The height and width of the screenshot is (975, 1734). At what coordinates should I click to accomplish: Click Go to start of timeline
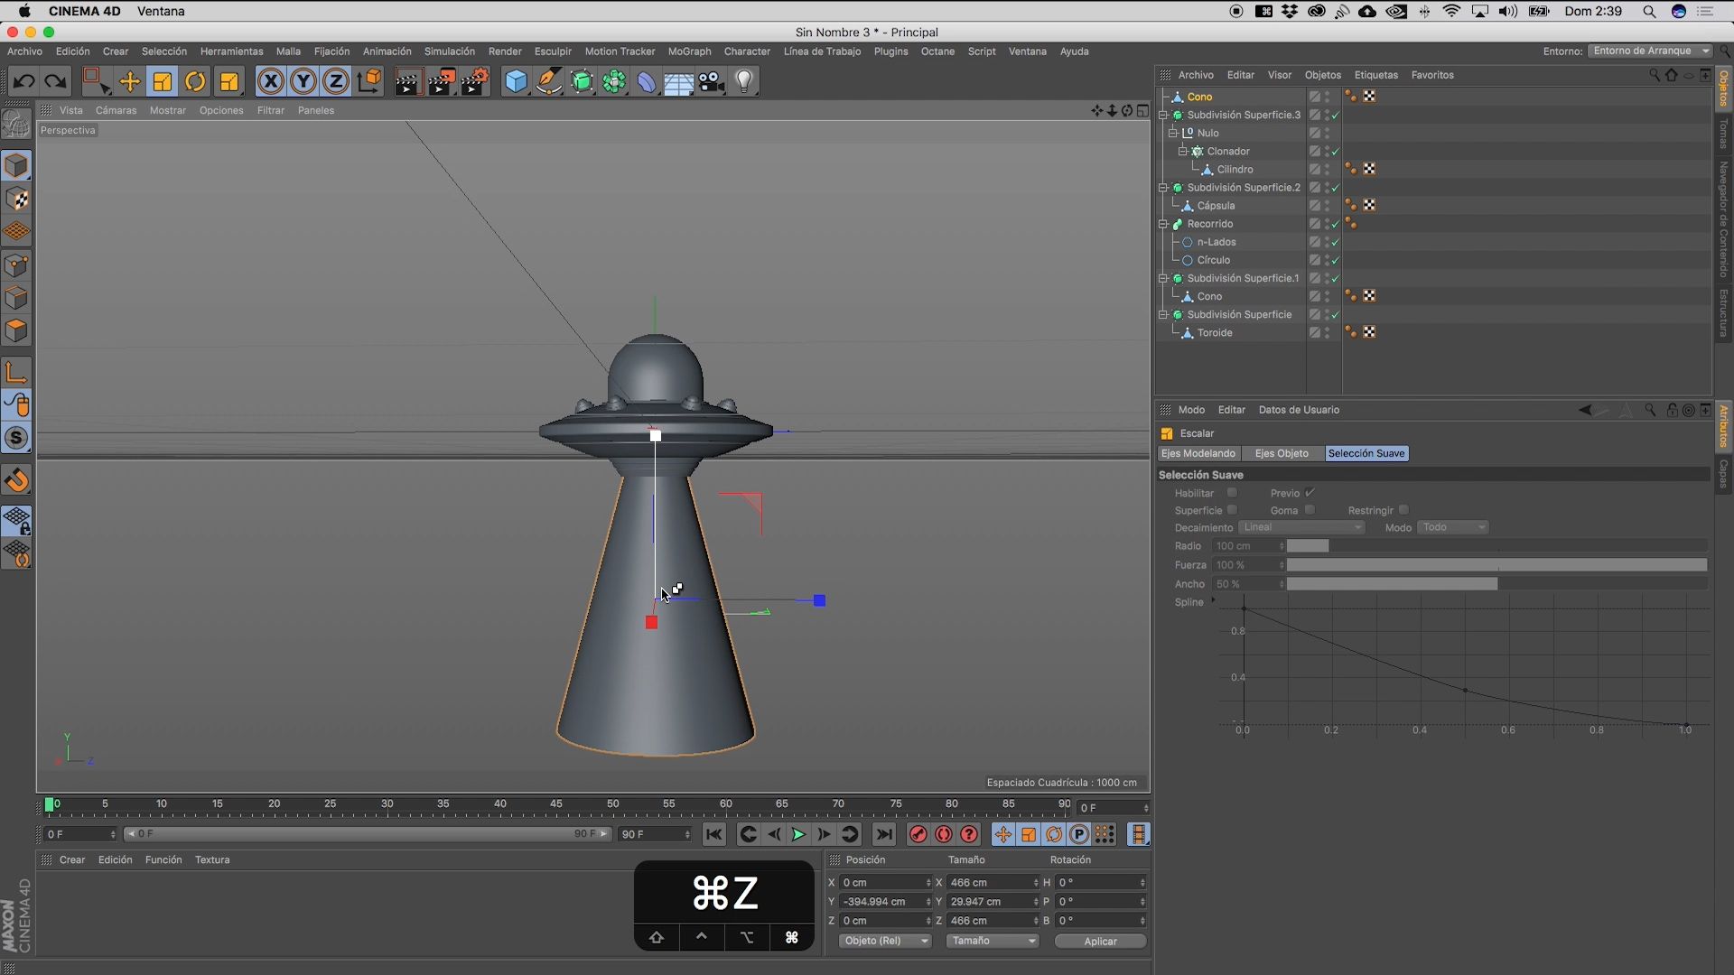pyautogui.click(x=713, y=835)
